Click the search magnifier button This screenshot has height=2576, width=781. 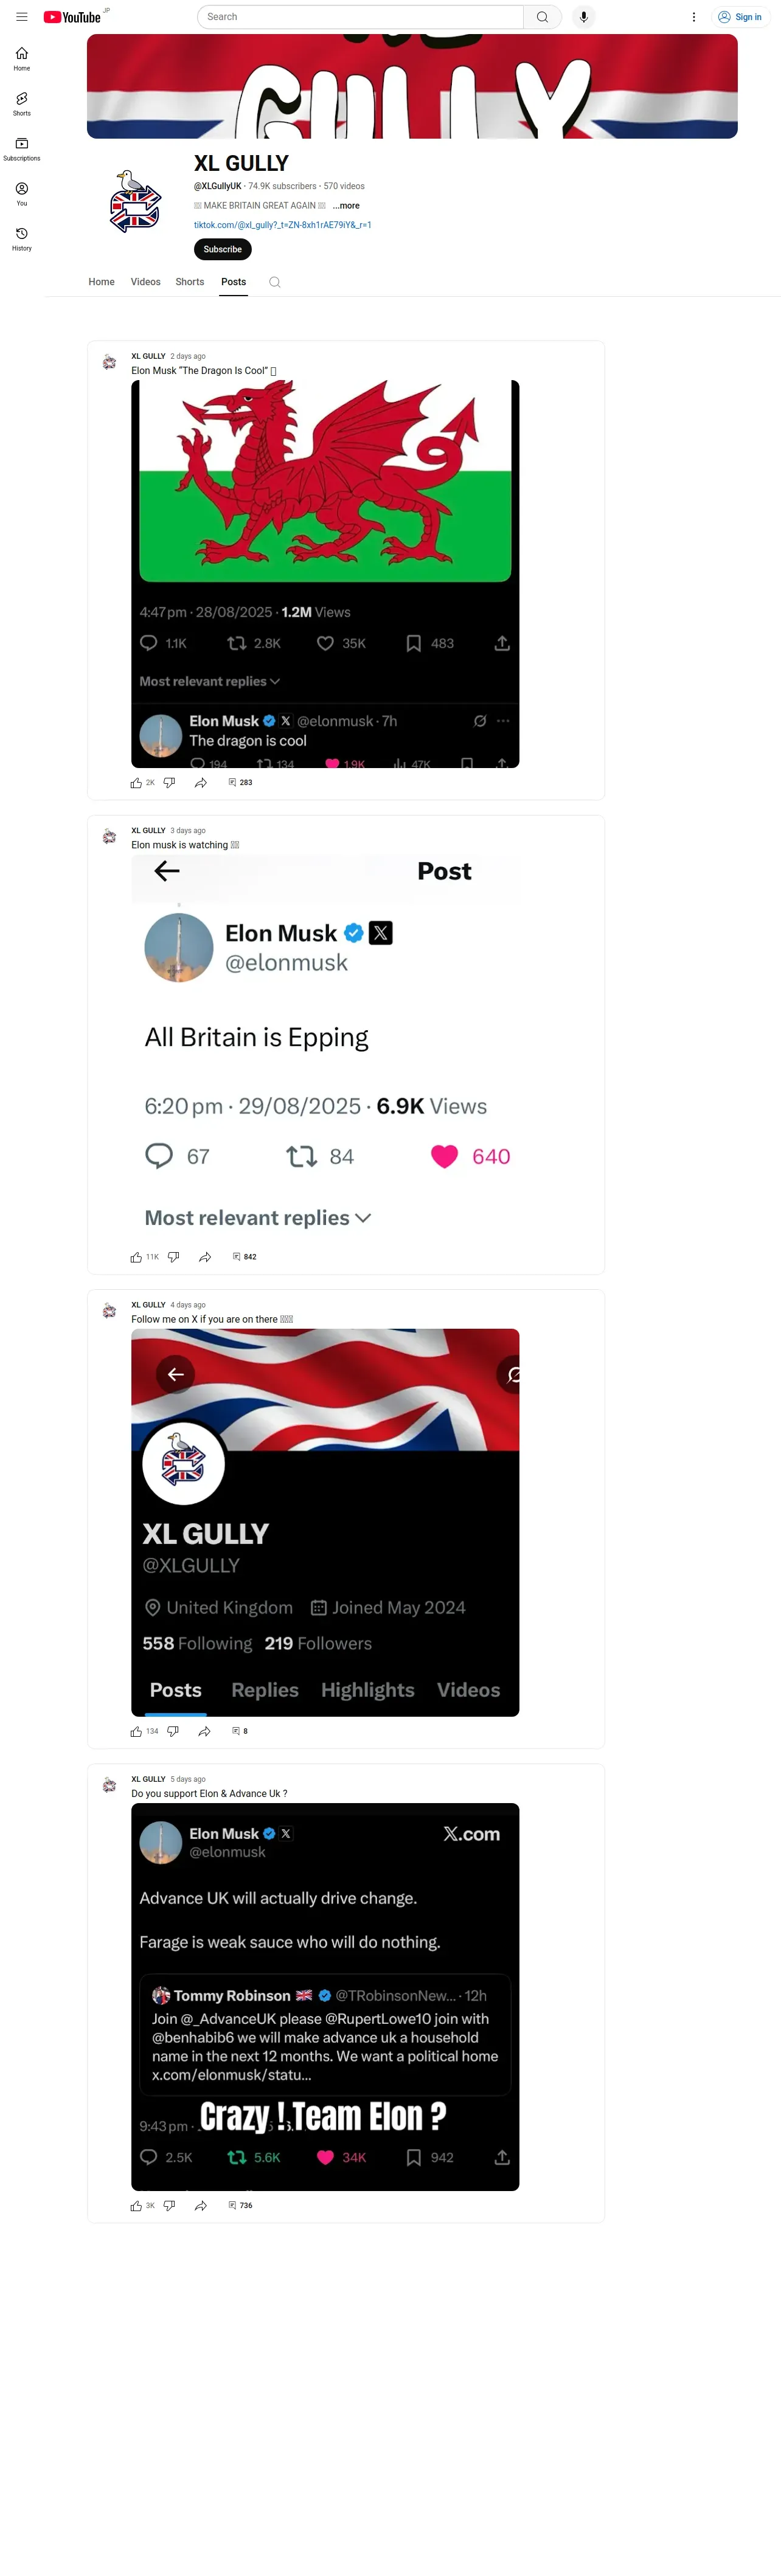[x=542, y=17]
